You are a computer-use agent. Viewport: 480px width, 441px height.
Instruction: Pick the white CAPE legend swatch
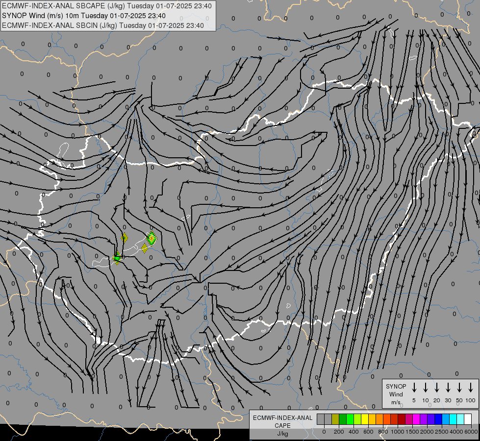pos(467,419)
